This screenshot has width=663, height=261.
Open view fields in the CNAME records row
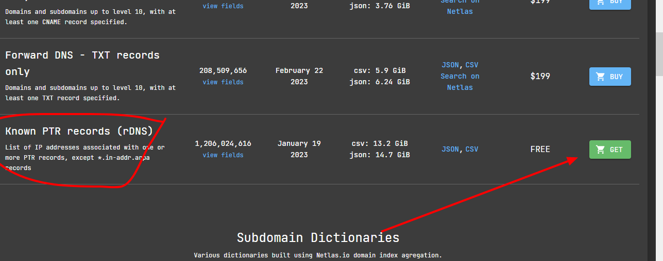[223, 6]
